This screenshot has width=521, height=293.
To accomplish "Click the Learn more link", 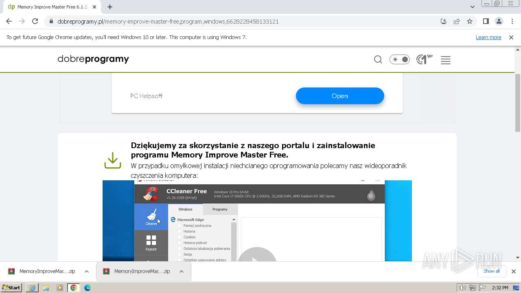I will click(x=488, y=37).
